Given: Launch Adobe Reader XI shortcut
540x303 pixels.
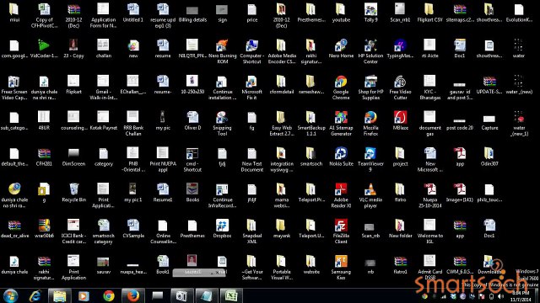Looking at the screenshot, I should point(341,189).
